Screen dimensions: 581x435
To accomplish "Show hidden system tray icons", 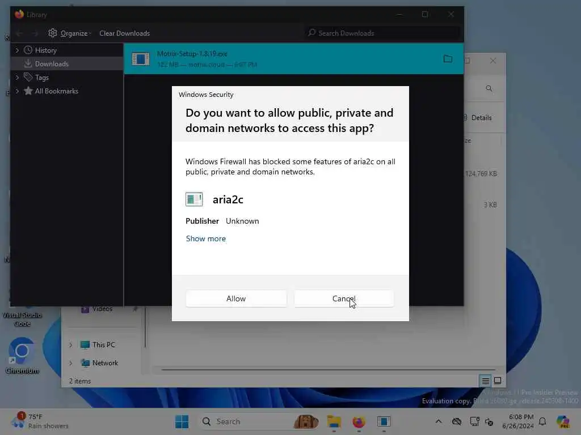I will (439, 421).
